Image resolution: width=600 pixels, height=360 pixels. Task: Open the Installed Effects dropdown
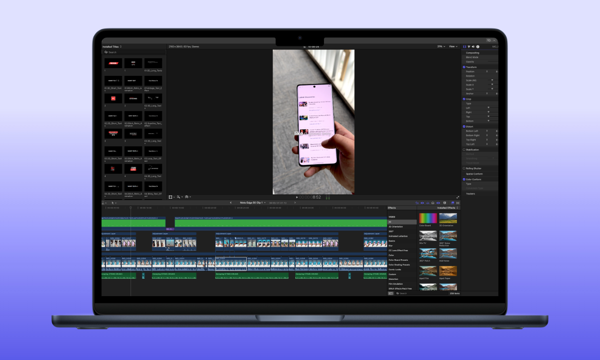(446, 208)
